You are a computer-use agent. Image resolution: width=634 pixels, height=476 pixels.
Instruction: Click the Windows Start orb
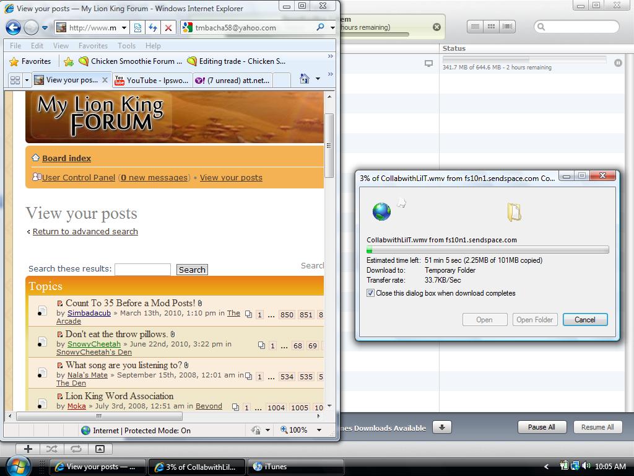tap(17, 466)
